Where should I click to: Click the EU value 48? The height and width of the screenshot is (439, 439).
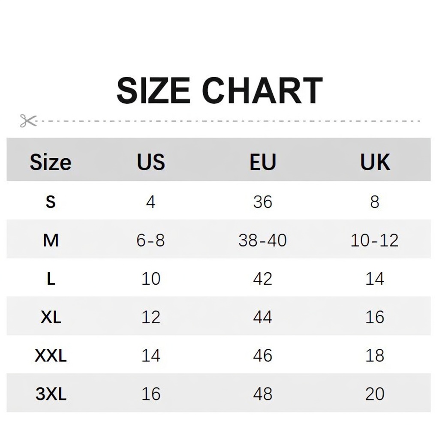[263, 394]
